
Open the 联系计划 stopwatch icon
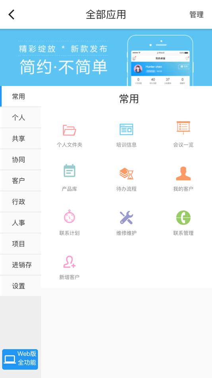tap(69, 216)
